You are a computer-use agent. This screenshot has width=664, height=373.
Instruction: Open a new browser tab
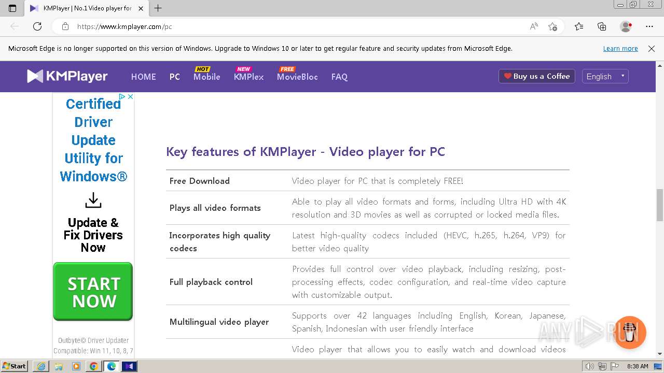(158, 8)
